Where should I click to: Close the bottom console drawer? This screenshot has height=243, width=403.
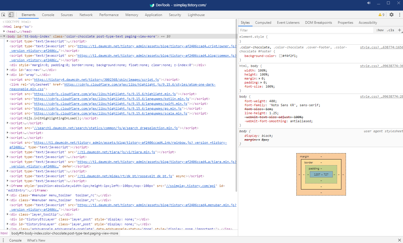tap(400, 240)
